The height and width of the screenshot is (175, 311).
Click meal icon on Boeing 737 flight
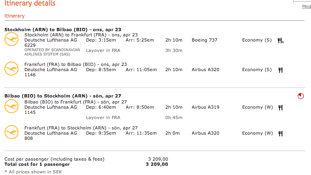(280, 40)
